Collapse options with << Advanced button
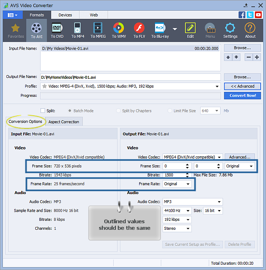This screenshot has width=266, height=270. (x=242, y=86)
